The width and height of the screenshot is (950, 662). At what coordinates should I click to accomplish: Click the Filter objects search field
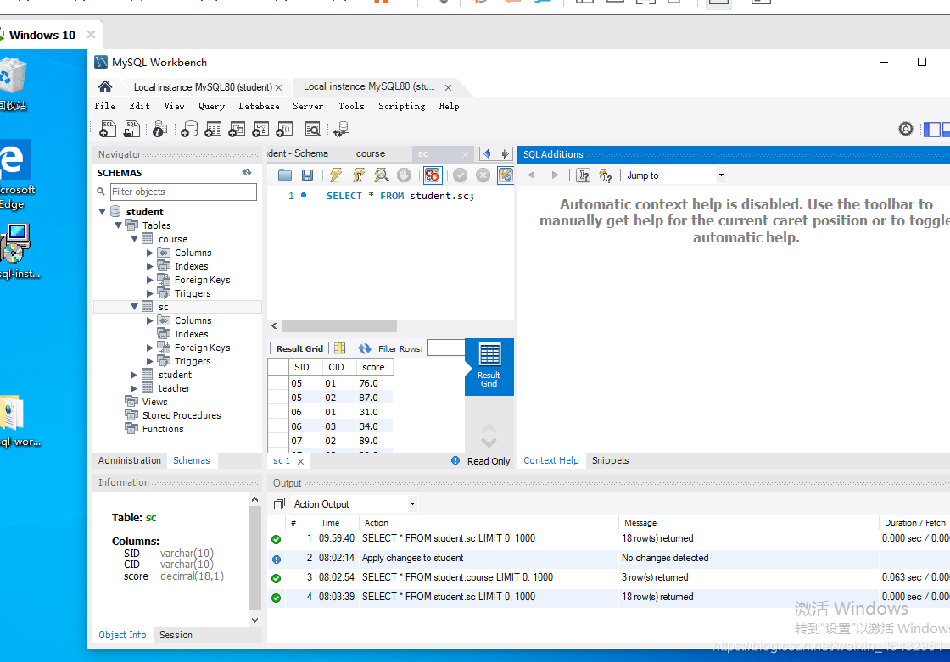click(x=183, y=192)
